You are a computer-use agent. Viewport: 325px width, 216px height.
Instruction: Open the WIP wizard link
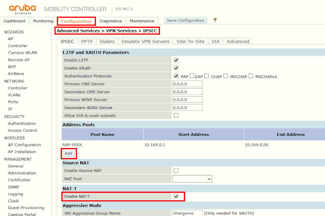click(12, 66)
